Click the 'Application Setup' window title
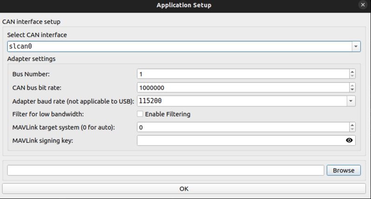Screen dimensions: 371x199 [184, 5]
